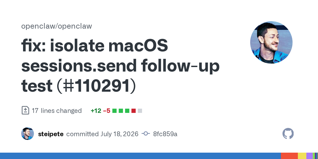Click the commit title about macOS sessions.send
Screen dimensions: 318x159
(x=121, y=66)
